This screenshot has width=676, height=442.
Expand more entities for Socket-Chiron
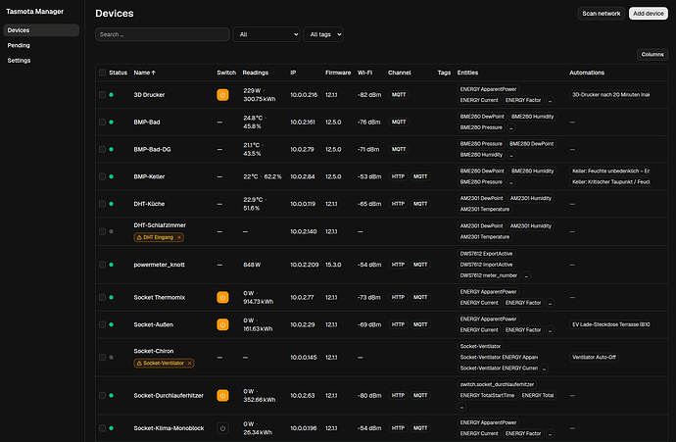coord(544,368)
